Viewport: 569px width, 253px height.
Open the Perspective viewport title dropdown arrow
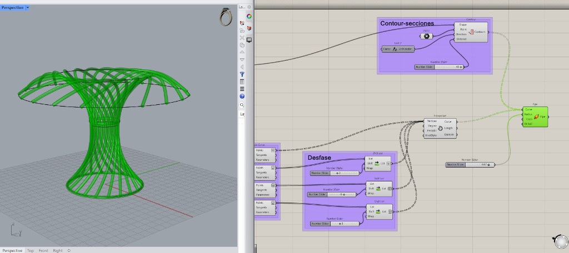pyautogui.click(x=28, y=7)
